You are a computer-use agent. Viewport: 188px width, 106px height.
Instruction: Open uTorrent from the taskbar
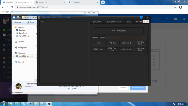pos(11,104)
